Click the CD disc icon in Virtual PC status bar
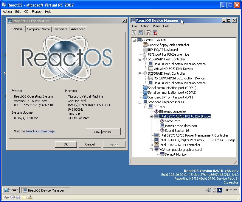 coord(12,197)
